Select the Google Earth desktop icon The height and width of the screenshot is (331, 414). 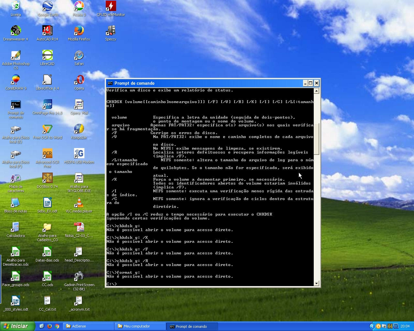click(48, 6)
